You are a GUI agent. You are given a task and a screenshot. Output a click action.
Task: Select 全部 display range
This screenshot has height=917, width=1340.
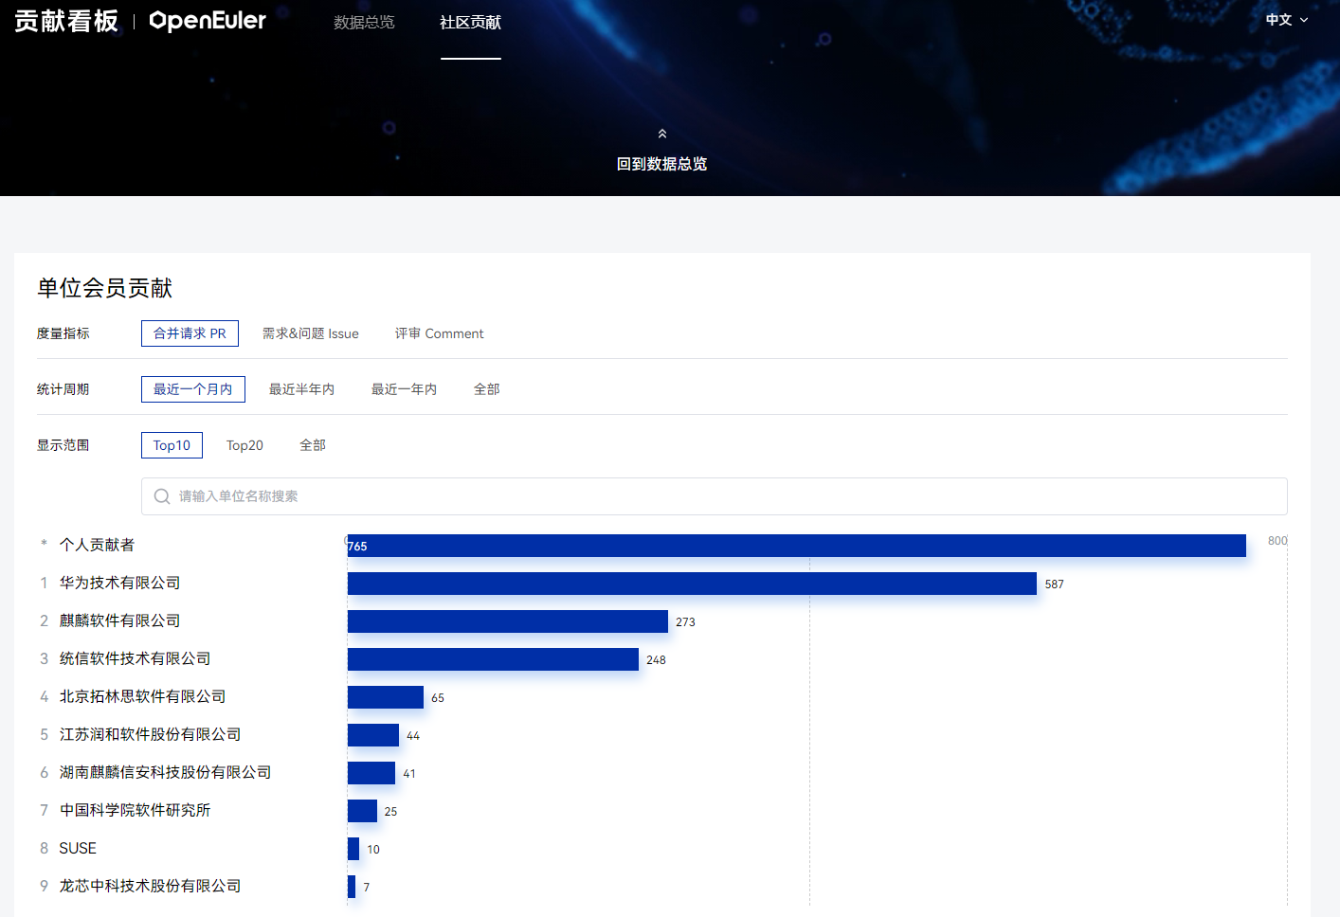pos(313,445)
